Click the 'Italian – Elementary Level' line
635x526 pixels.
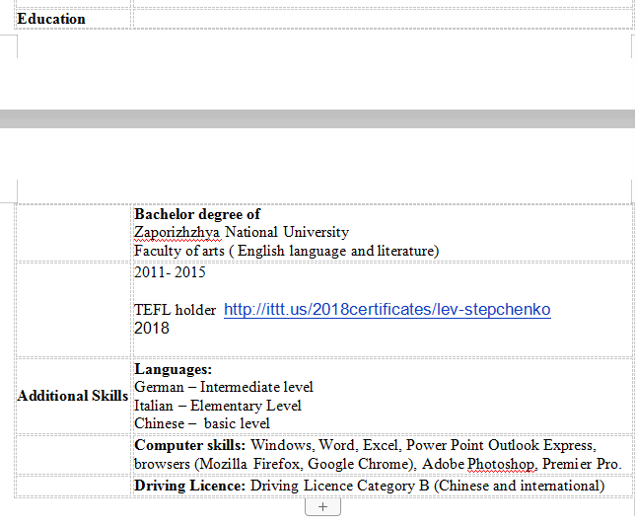218,406
